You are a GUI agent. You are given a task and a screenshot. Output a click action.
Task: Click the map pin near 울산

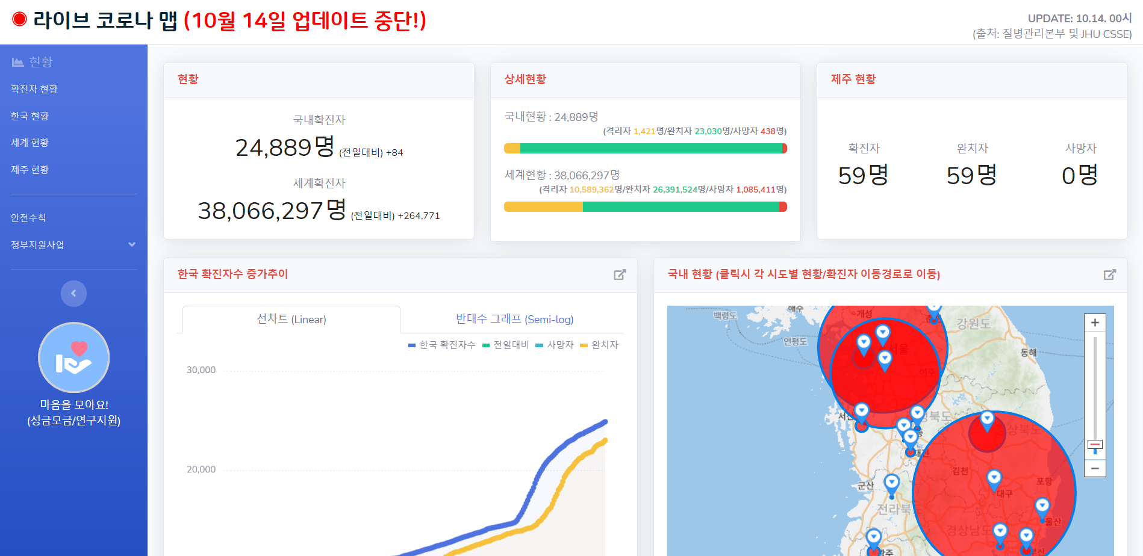point(1042,508)
